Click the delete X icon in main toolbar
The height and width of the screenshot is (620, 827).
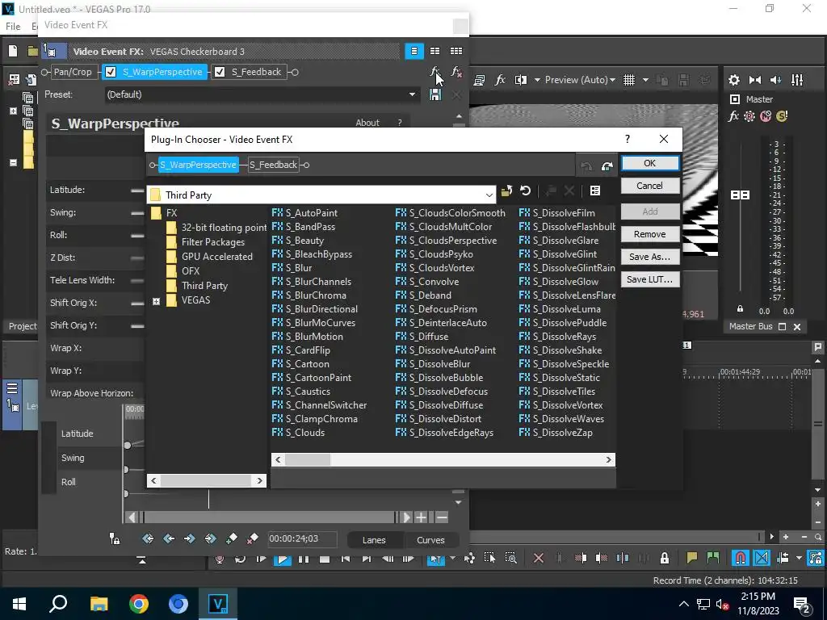click(x=539, y=558)
